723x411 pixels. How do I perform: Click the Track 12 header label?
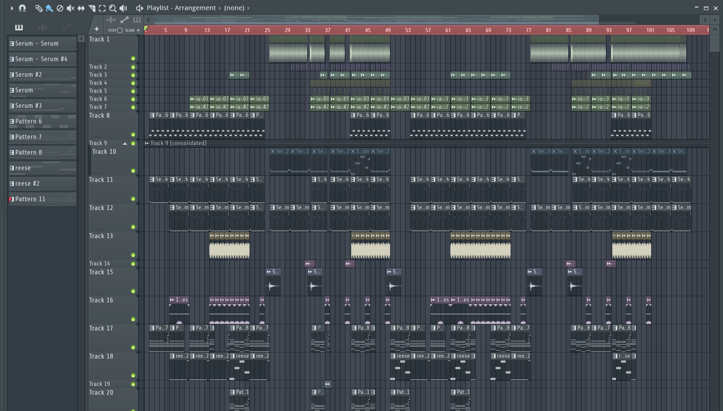[x=101, y=208]
